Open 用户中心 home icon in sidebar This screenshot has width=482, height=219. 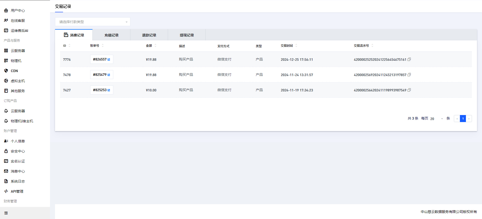(6, 10)
